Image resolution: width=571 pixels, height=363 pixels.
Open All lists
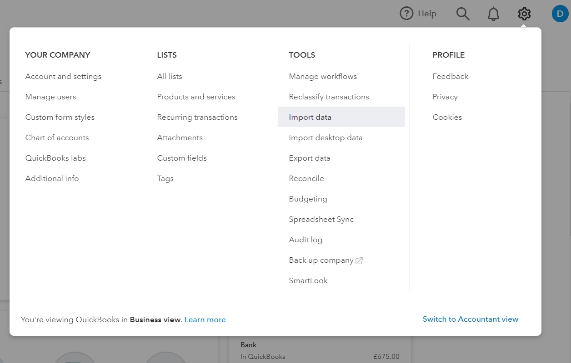[x=170, y=76]
